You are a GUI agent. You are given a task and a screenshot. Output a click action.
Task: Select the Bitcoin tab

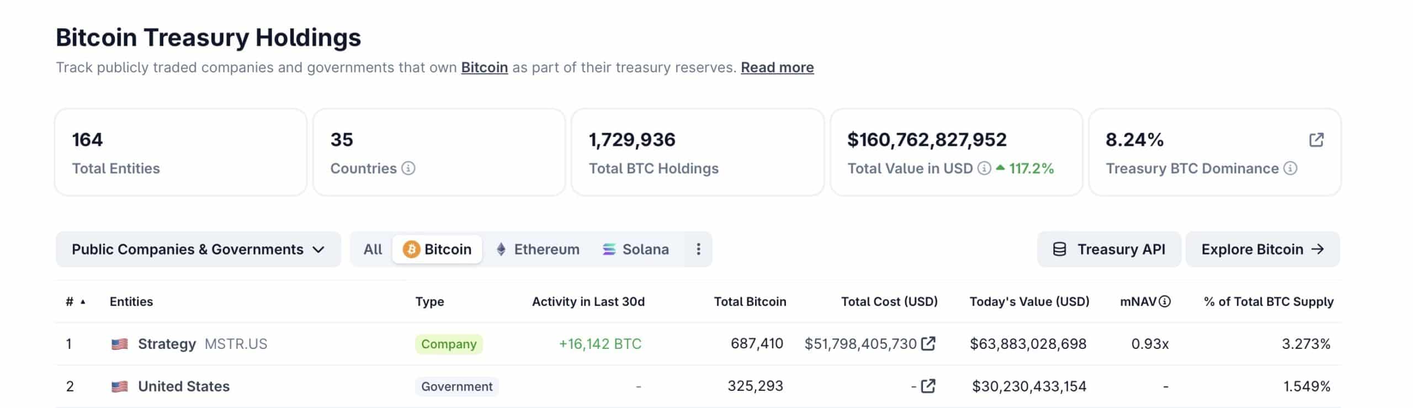tap(437, 249)
